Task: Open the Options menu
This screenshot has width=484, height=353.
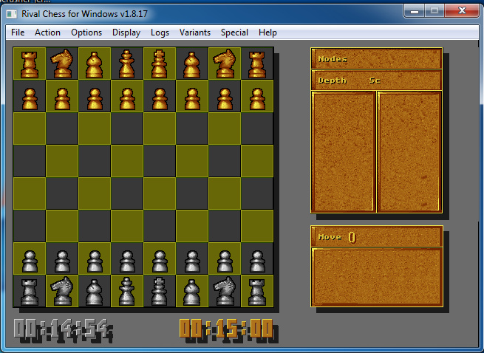Action: 86,32
